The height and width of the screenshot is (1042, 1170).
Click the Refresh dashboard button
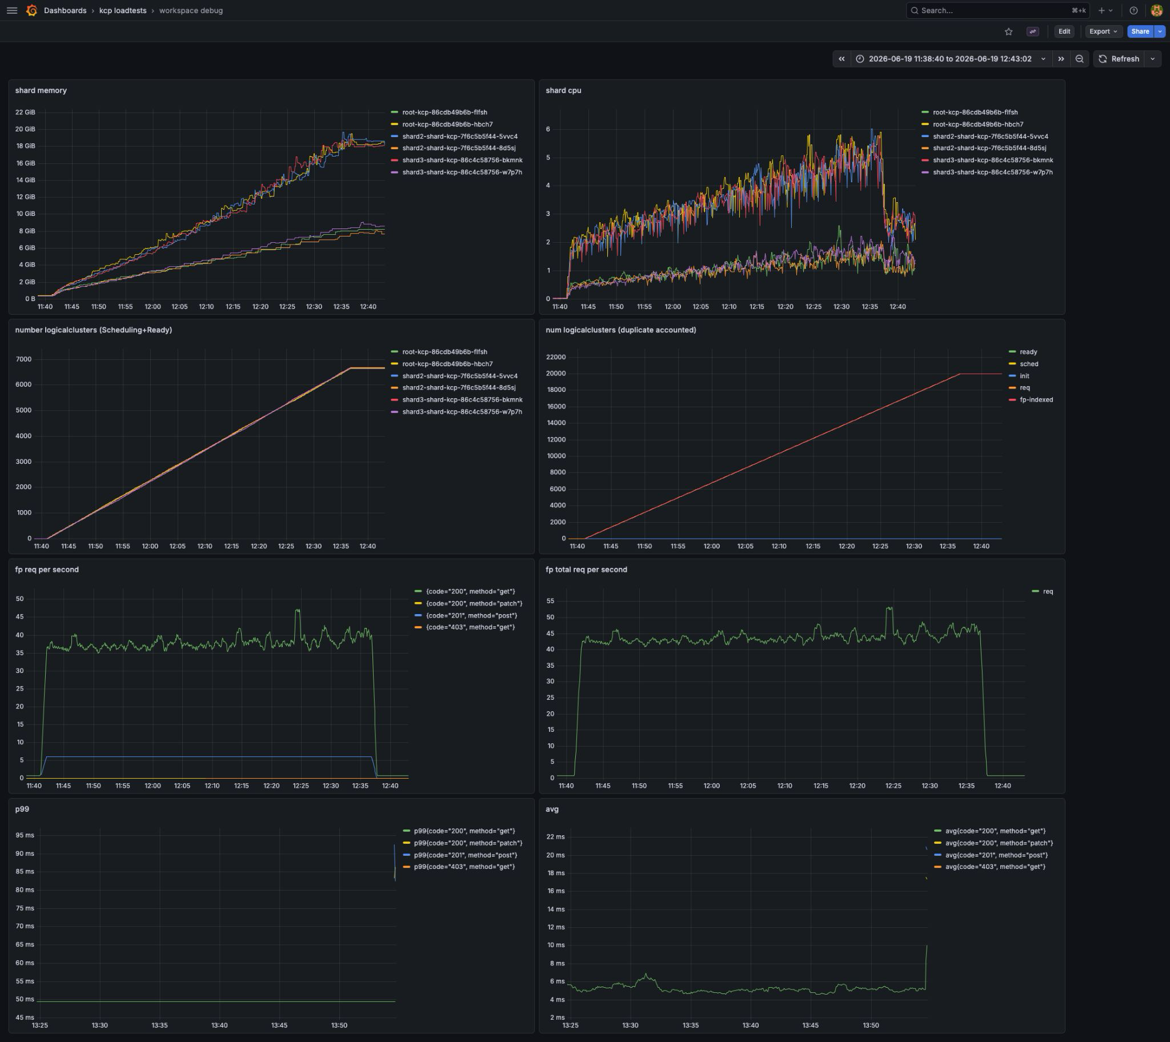coord(1119,58)
